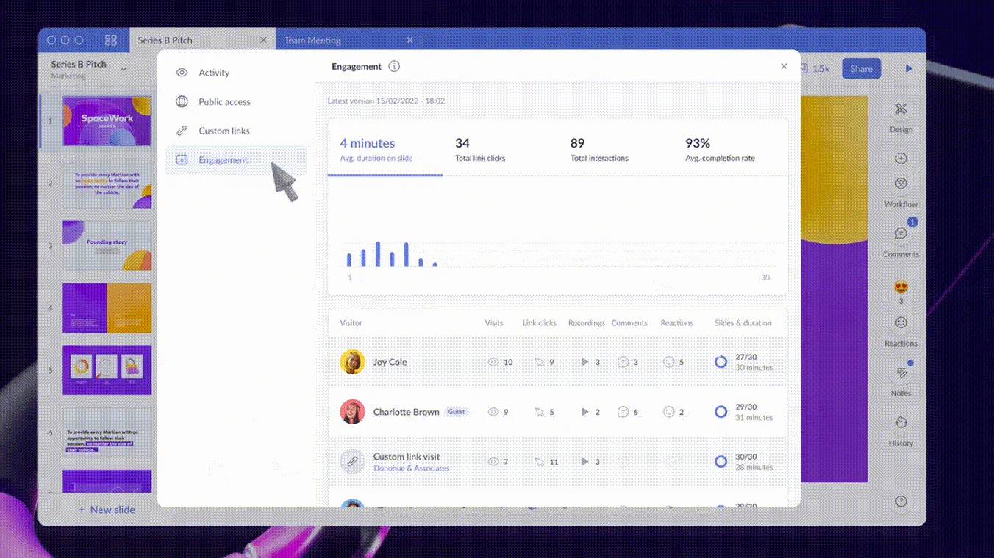Screen dimensions: 994x558
Task: Close the Engagement dialog
Action: 784,66
